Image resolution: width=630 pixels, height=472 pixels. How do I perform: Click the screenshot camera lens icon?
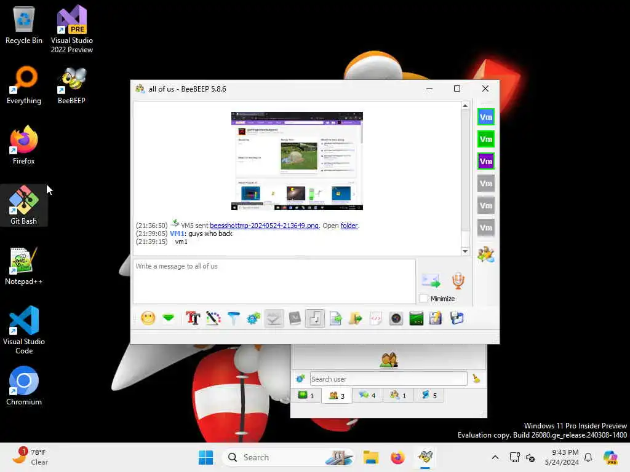[x=396, y=319]
